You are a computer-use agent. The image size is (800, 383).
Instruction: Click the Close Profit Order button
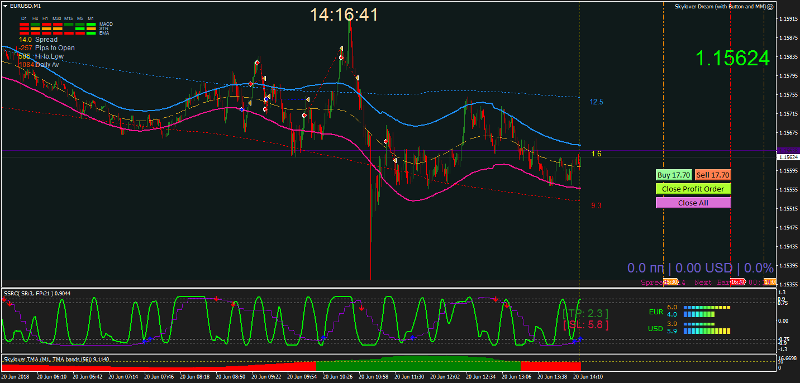click(693, 189)
